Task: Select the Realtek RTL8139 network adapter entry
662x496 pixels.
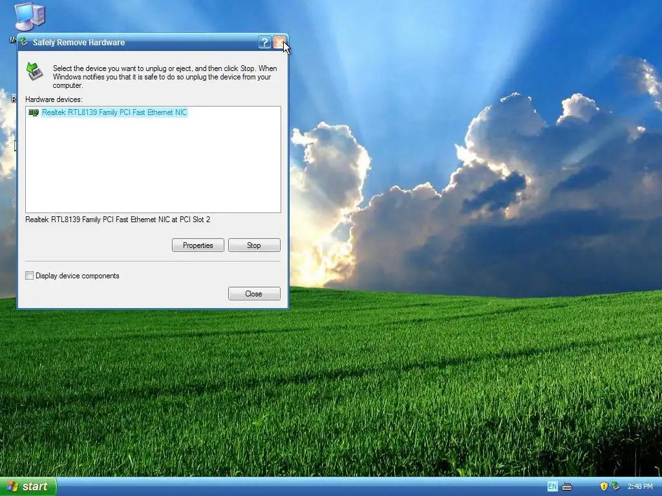Action: pos(114,112)
